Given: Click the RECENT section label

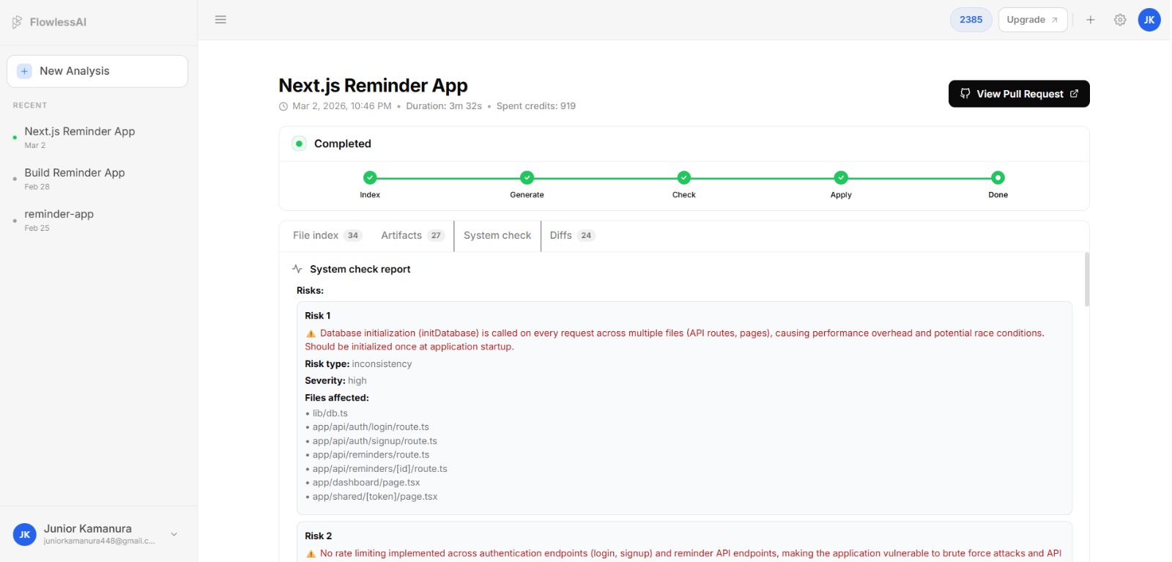Looking at the screenshot, I should tap(30, 106).
